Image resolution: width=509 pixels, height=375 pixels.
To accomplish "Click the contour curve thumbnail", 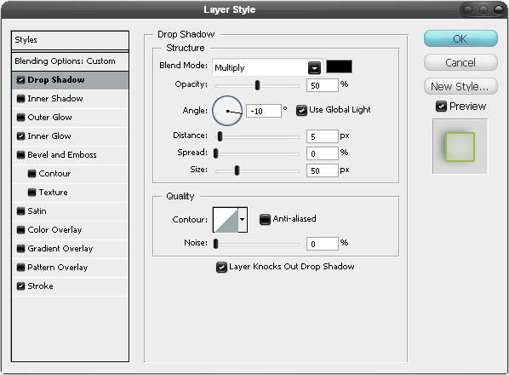I will point(226,220).
